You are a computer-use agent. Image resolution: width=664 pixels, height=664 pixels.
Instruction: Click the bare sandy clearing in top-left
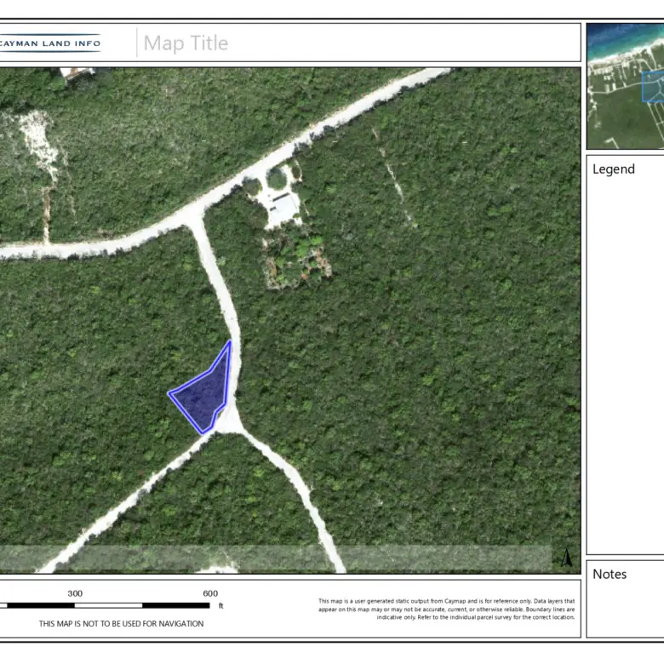[x=40, y=143]
